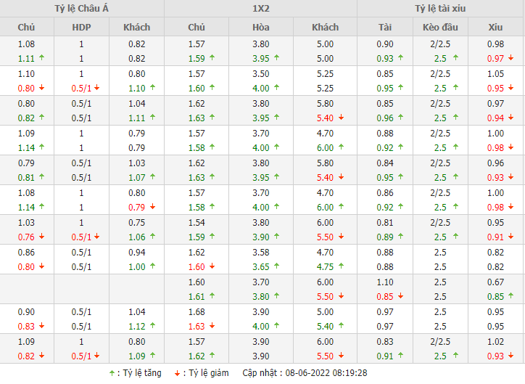Click the red down arrow beside 0.76

point(41,237)
